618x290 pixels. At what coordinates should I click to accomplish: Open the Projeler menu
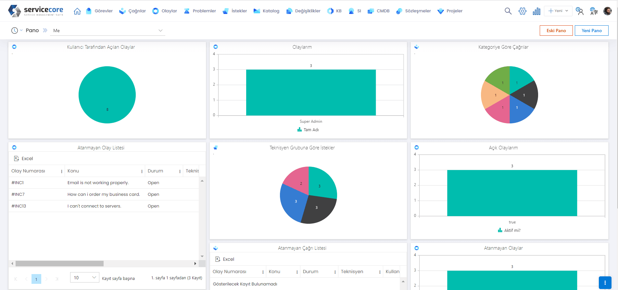(x=450, y=11)
